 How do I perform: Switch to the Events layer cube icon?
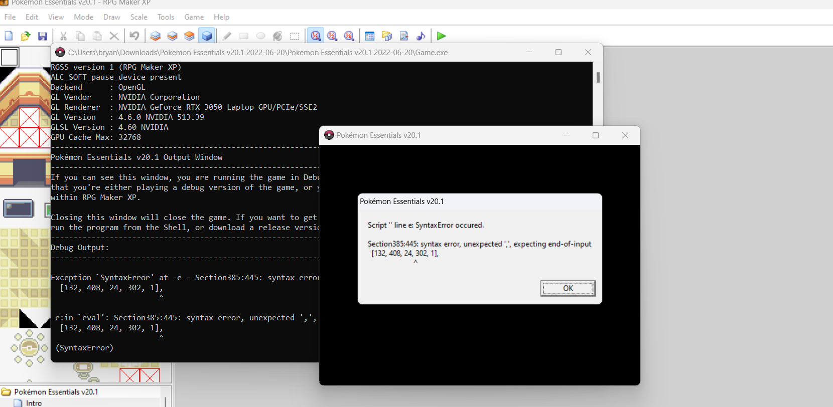pyautogui.click(x=207, y=36)
